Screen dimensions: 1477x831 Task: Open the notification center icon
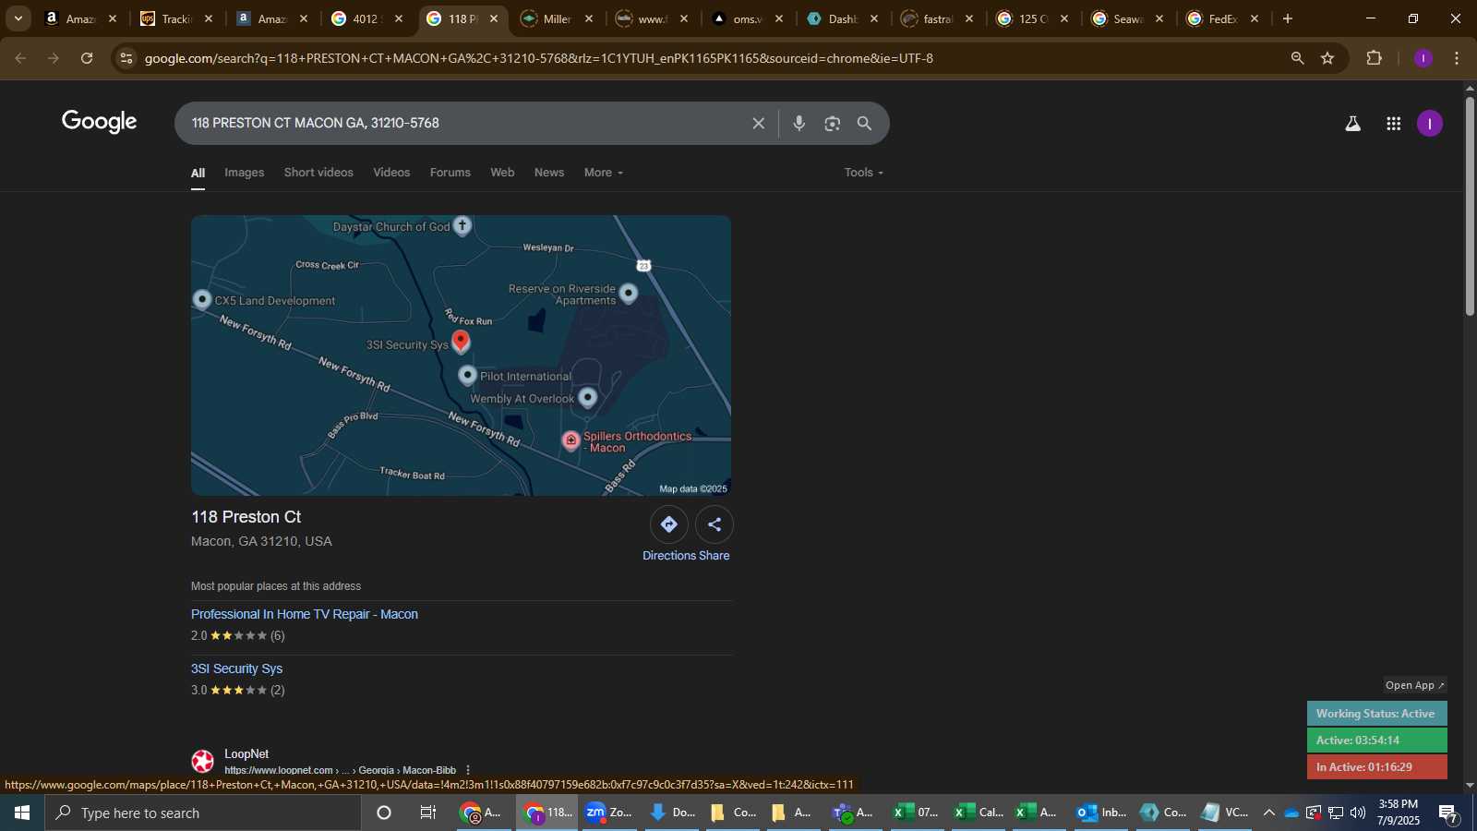(x=1448, y=813)
